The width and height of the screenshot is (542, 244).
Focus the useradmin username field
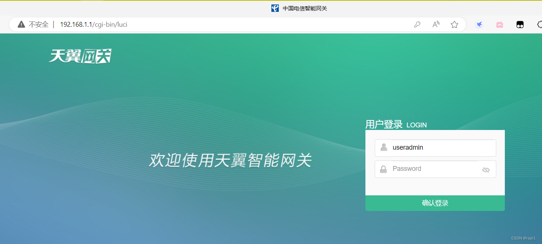[x=435, y=148]
